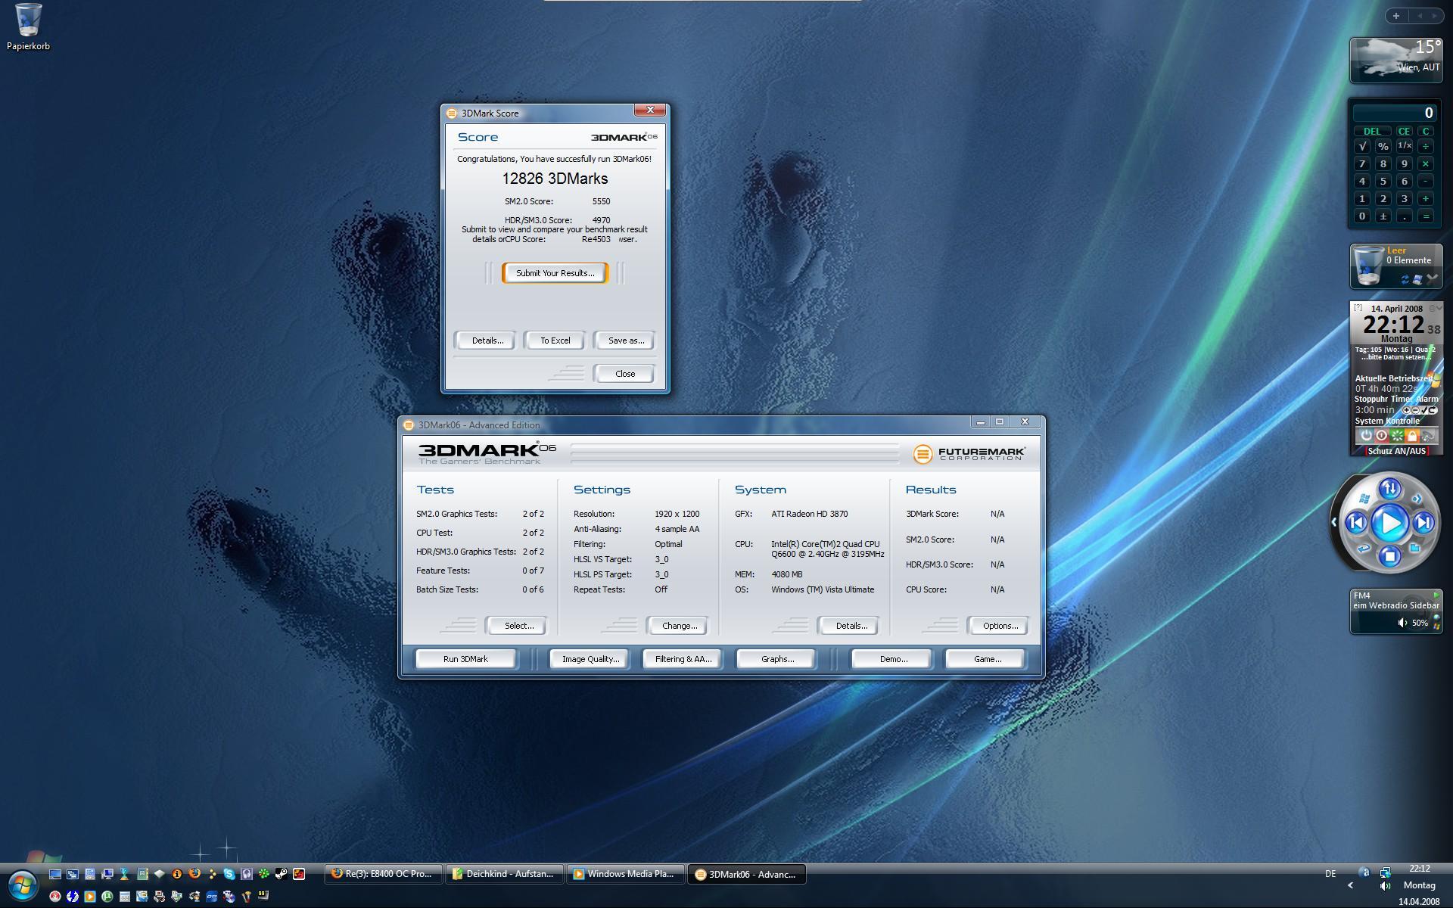The width and height of the screenshot is (1453, 908).
Task: Switch to Deichkind taskbar item
Action: coord(505,874)
